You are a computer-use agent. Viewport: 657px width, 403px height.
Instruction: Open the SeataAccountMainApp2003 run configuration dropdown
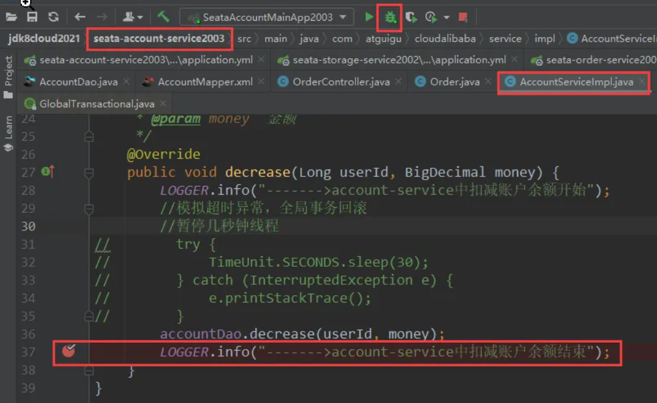pyautogui.click(x=266, y=17)
